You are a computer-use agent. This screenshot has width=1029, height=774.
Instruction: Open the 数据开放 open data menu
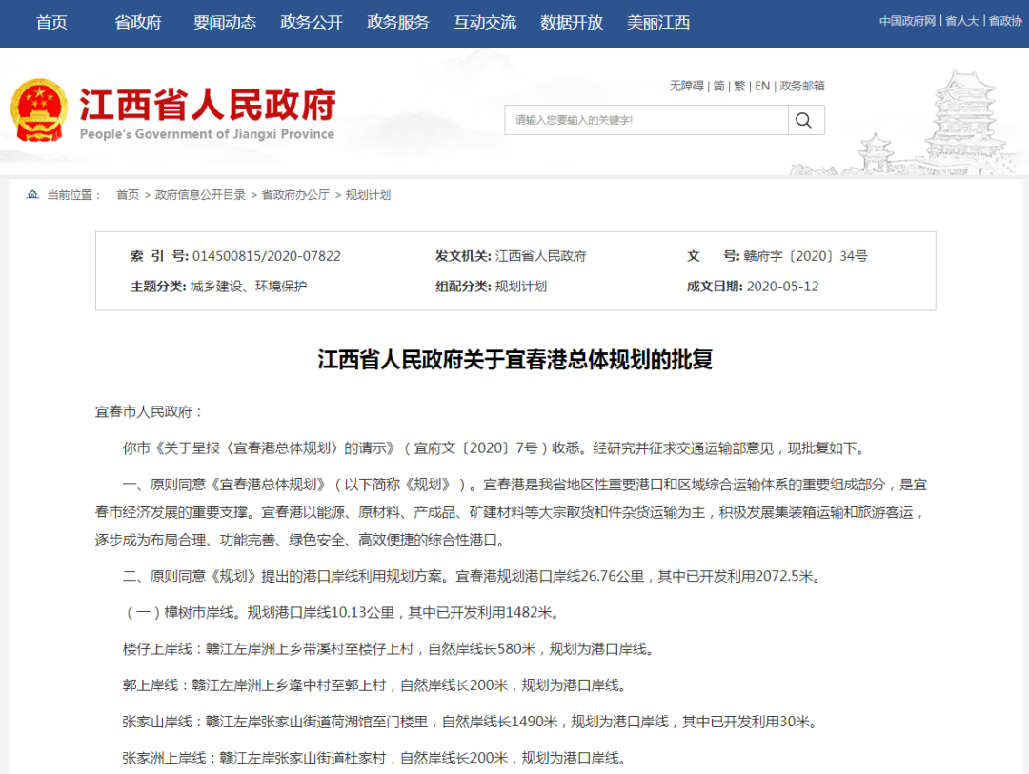571,22
